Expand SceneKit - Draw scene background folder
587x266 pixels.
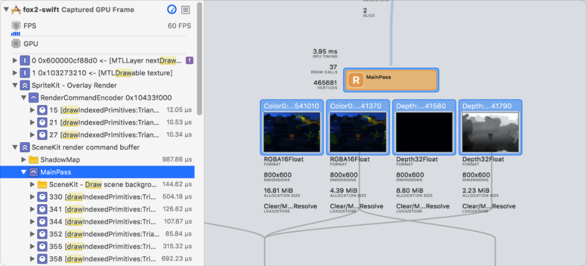pyautogui.click(x=32, y=185)
